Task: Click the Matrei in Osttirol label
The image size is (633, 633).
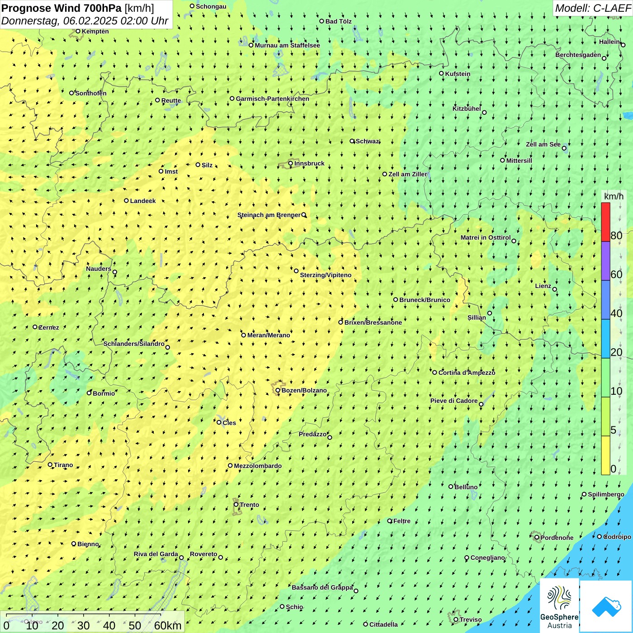Action: tap(486, 237)
